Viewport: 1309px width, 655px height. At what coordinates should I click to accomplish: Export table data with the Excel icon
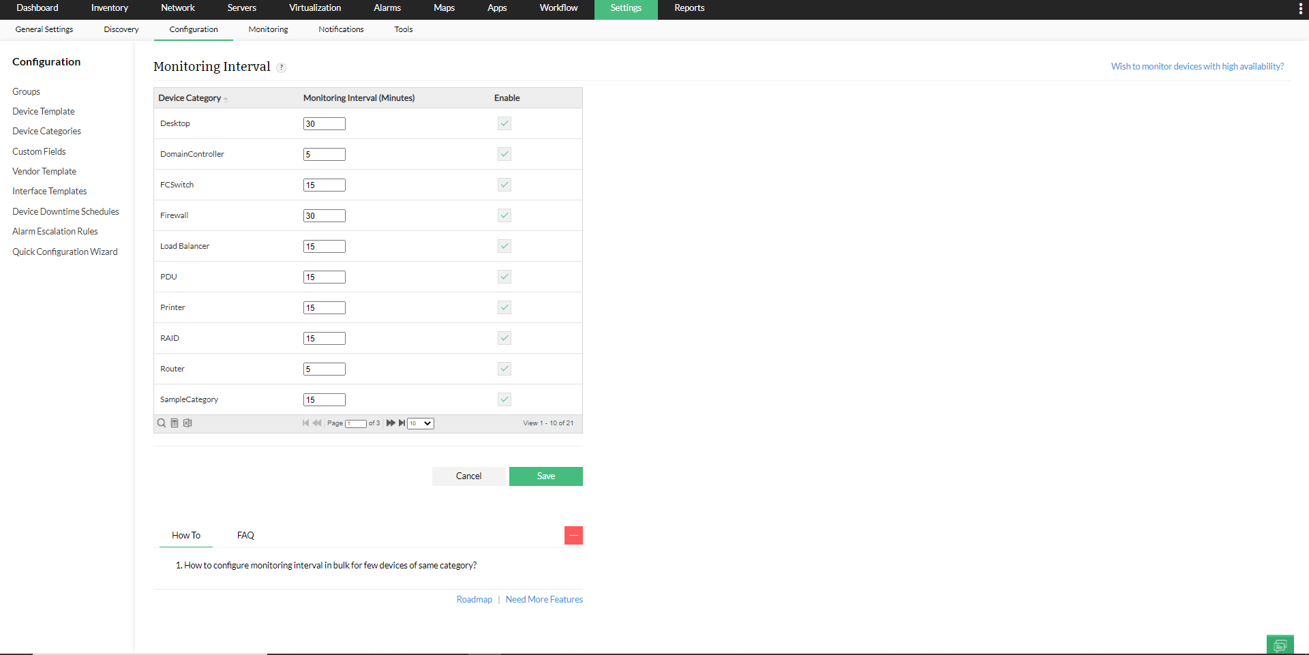tap(187, 423)
